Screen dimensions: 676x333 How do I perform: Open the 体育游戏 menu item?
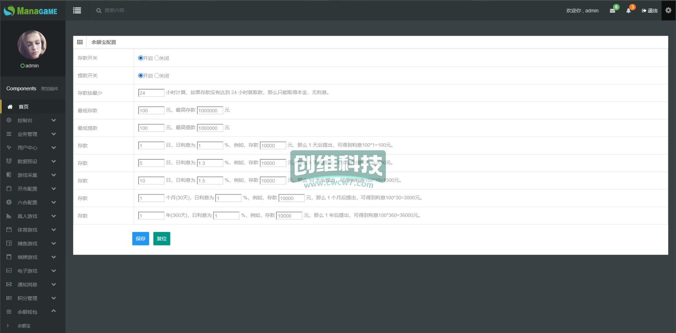click(x=33, y=230)
